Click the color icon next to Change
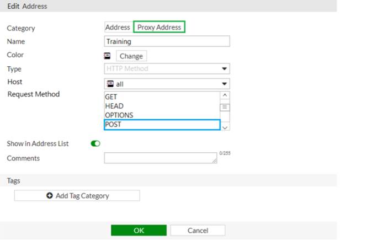This screenshot has height=240, width=382. [108, 56]
